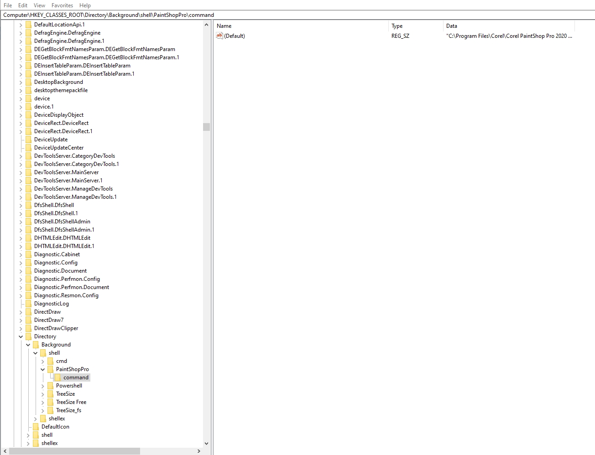Open the Favorites menu
The width and height of the screenshot is (595, 455).
62,5
